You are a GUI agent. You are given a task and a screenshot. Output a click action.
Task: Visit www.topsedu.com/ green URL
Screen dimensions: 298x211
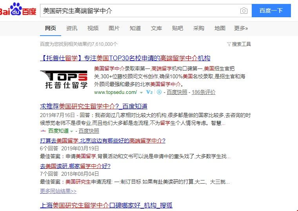115,92
